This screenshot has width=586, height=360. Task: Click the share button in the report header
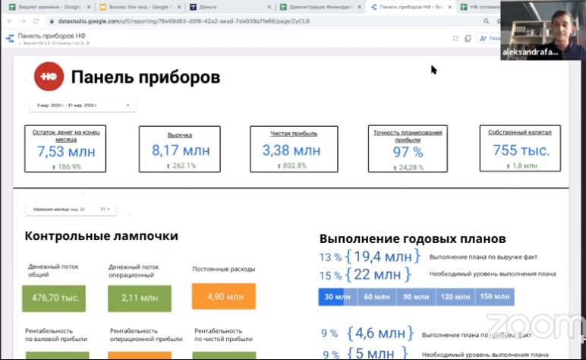489,39
